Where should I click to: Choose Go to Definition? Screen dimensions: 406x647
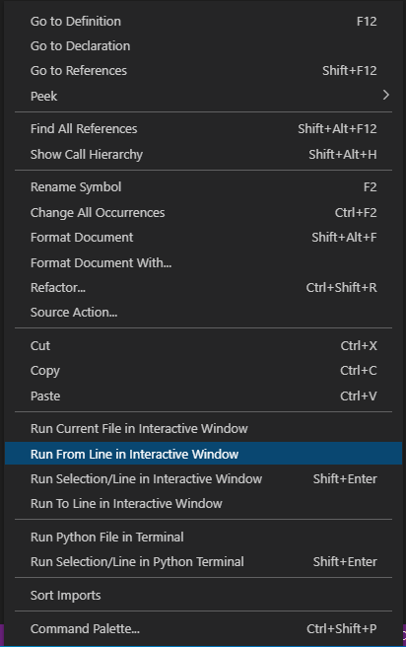coord(203,21)
